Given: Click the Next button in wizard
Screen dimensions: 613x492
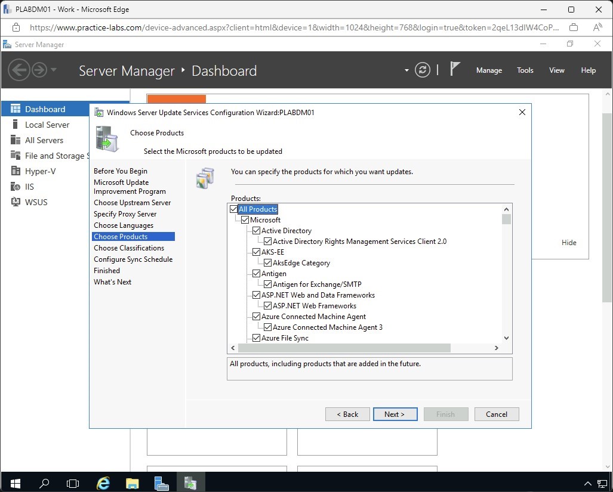Looking at the screenshot, I should tap(395, 414).
